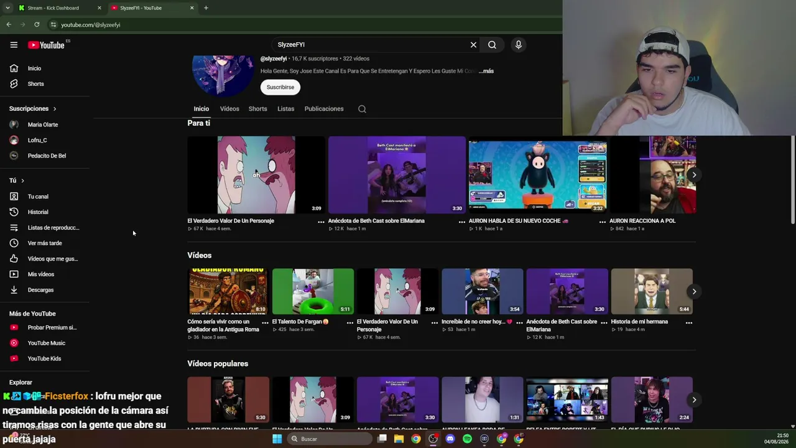Open Ver más tarde list
This screenshot has height=448, width=796.
click(x=45, y=243)
